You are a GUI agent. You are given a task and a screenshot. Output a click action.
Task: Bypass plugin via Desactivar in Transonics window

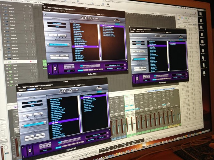pyautogui.click(x=47, y=10)
